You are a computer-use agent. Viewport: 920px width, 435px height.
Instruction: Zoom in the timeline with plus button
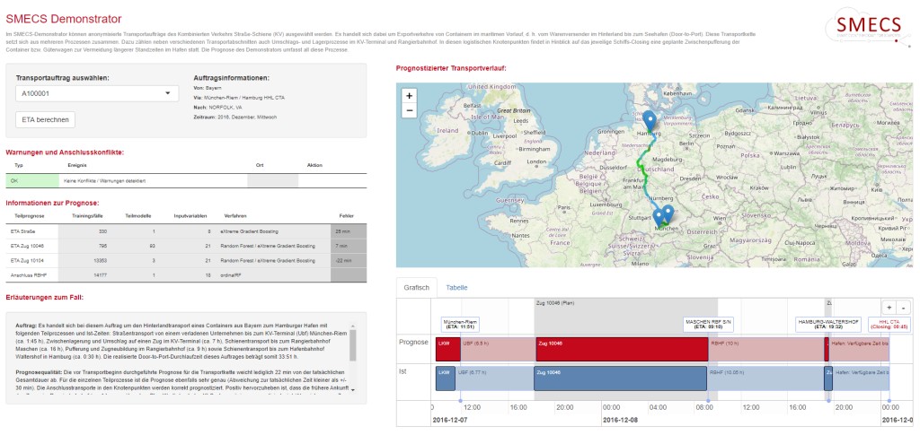point(889,307)
